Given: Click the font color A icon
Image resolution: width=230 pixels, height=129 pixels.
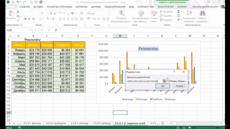Looking at the screenshot, I should tap(53, 19).
